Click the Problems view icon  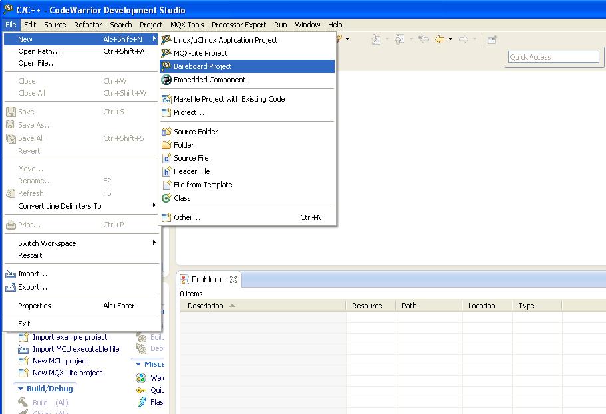pos(184,280)
